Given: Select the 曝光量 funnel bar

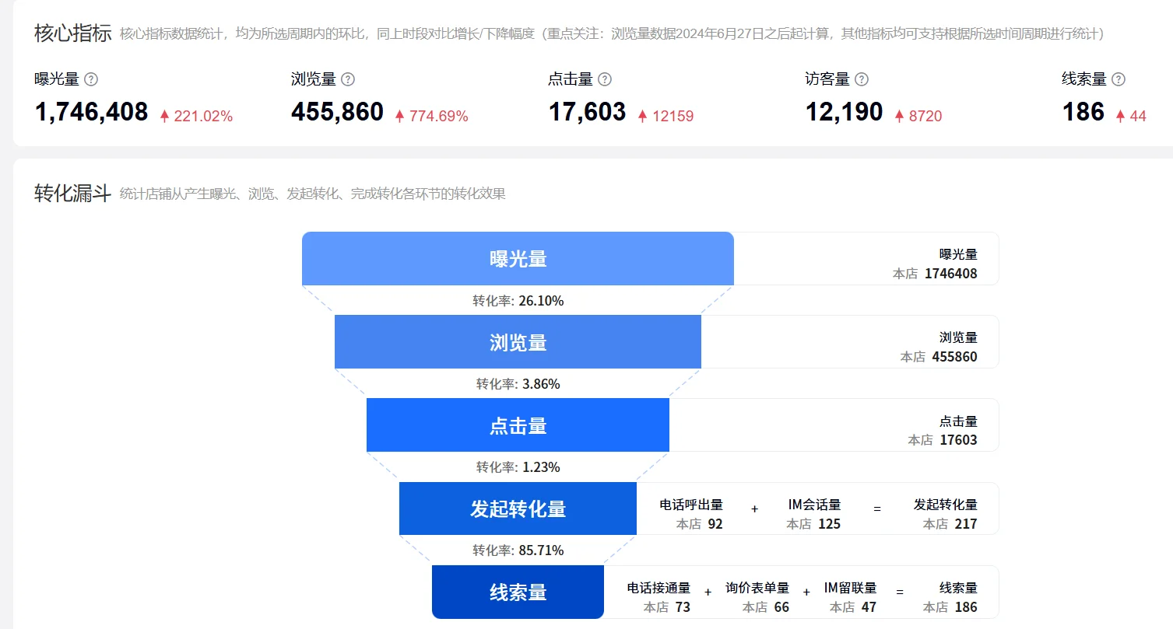Looking at the screenshot, I should click(x=518, y=258).
